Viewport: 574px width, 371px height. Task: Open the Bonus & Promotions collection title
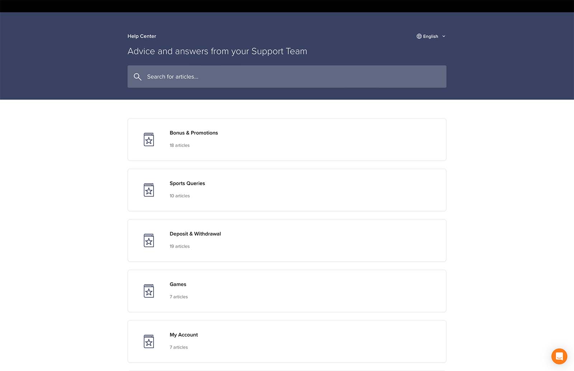pos(194,133)
